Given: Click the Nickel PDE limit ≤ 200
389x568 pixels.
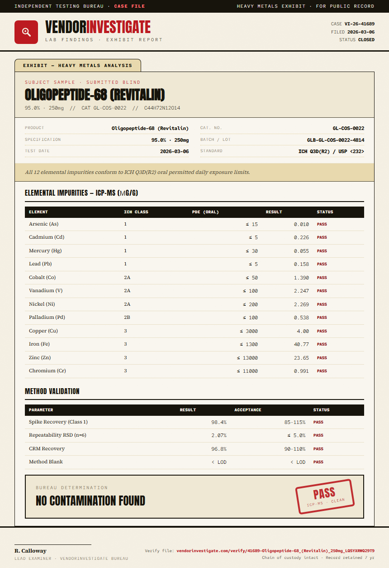Looking at the screenshot, I should tap(250, 304).
